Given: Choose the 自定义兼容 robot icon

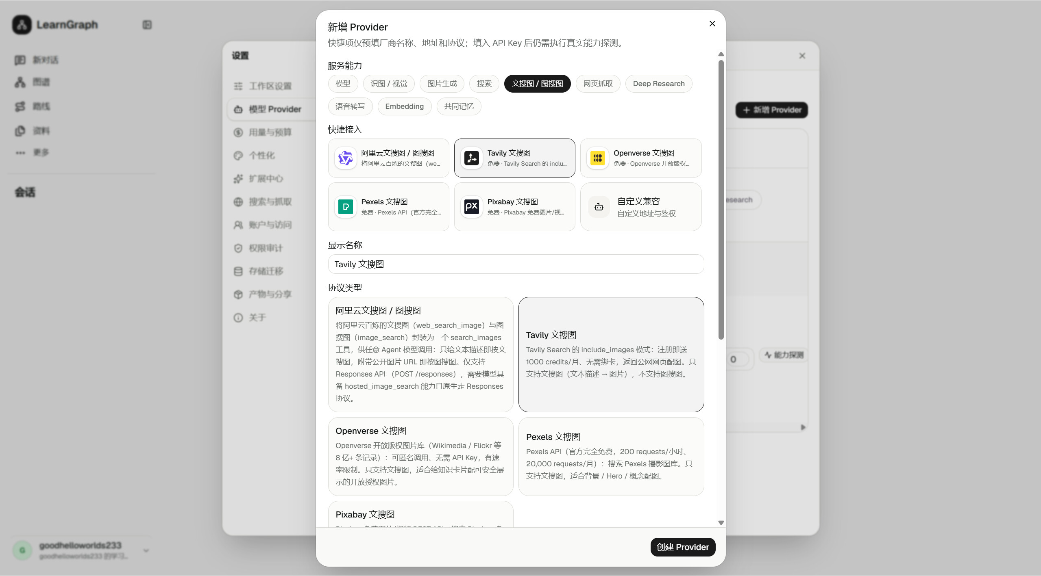Looking at the screenshot, I should (599, 207).
